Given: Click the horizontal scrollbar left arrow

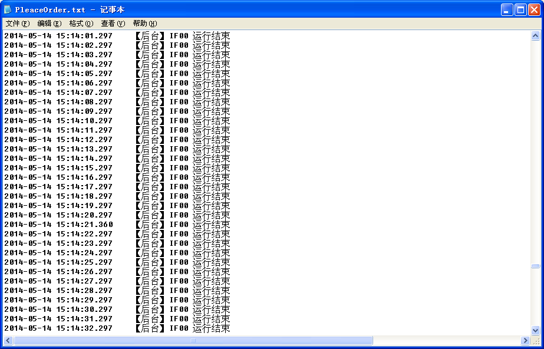Looking at the screenshot, I should pos(8,340).
